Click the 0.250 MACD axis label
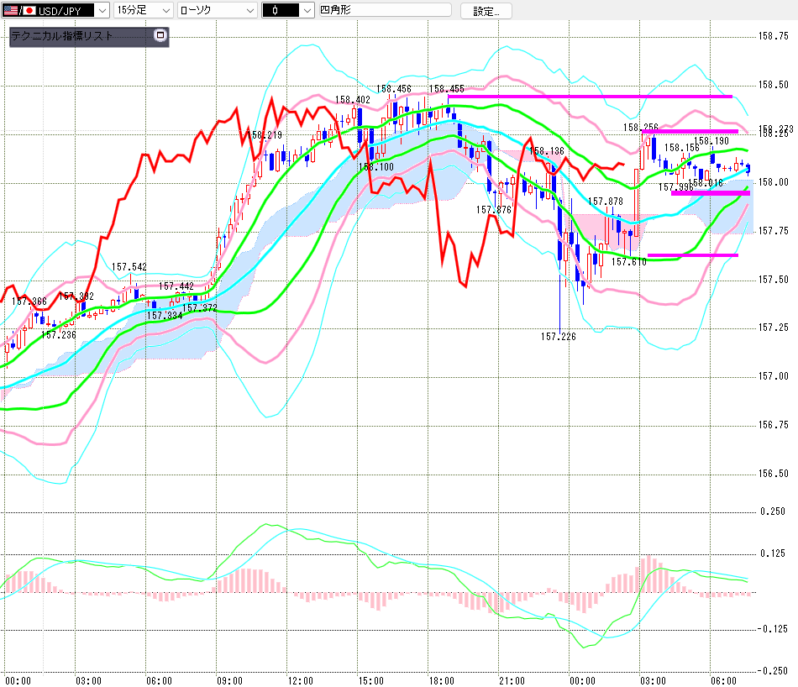This screenshot has height=687, width=798. 773,511
